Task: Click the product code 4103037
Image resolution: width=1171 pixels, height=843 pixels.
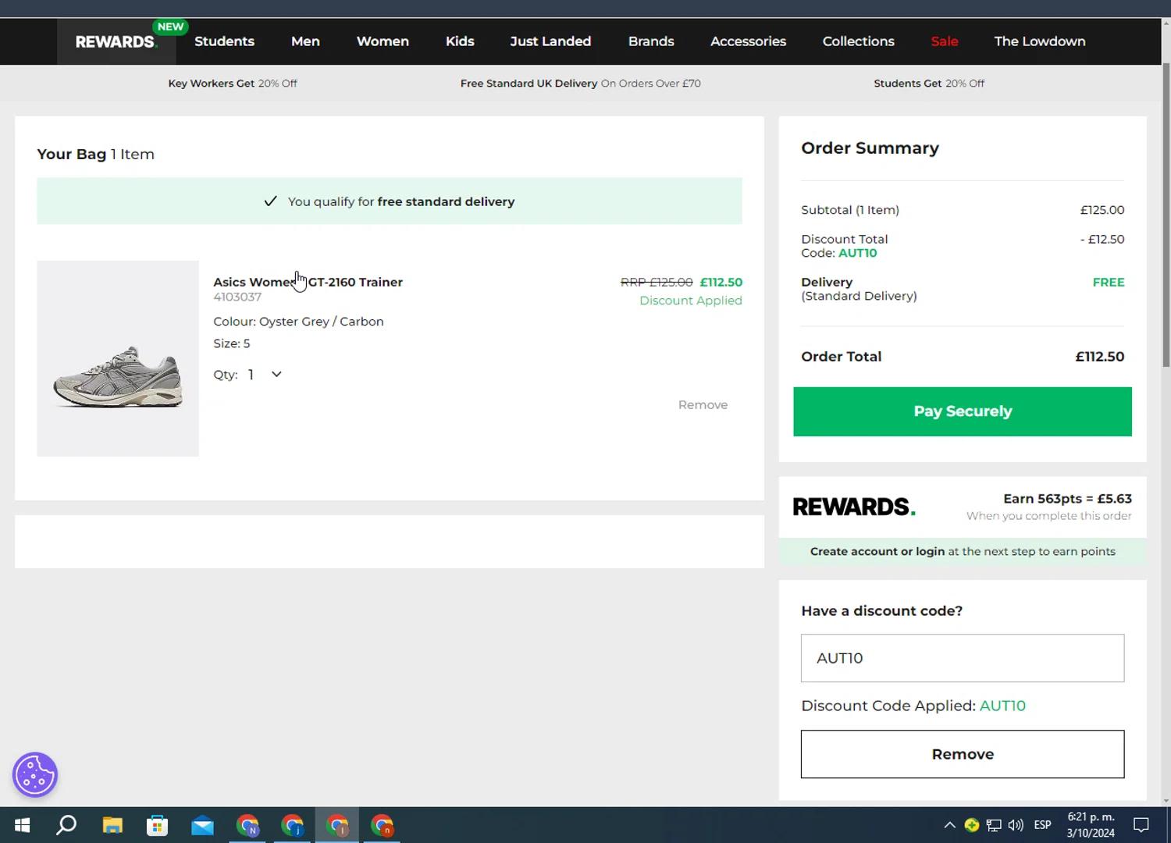Action: pyautogui.click(x=237, y=297)
